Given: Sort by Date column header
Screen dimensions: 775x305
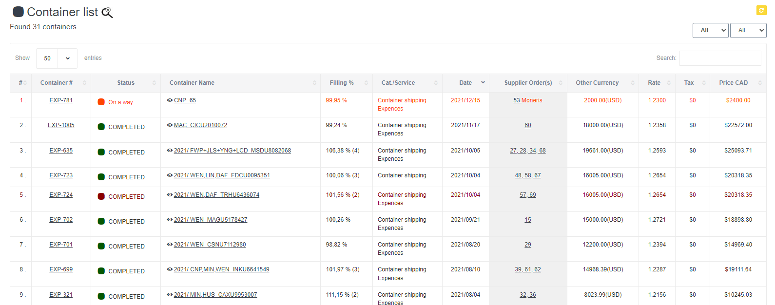Looking at the screenshot, I should (465, 83).
